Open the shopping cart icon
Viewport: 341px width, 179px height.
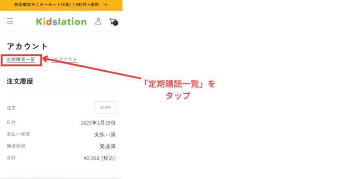tap(113, 22)
